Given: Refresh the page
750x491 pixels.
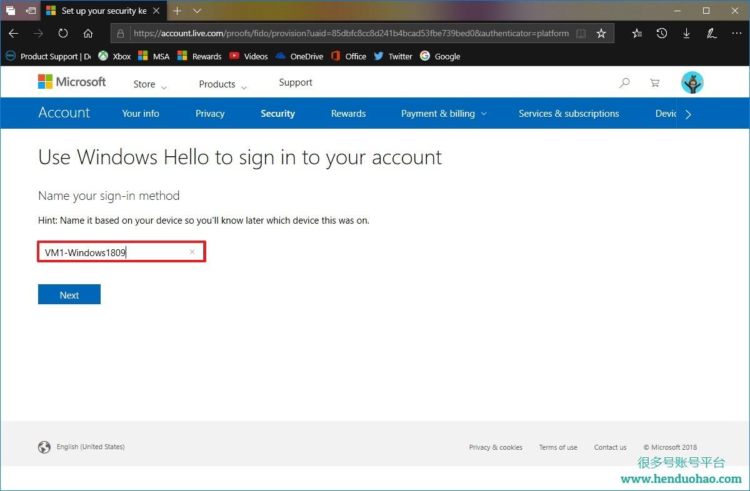Looking at the screenshot, I should (63, 33).
